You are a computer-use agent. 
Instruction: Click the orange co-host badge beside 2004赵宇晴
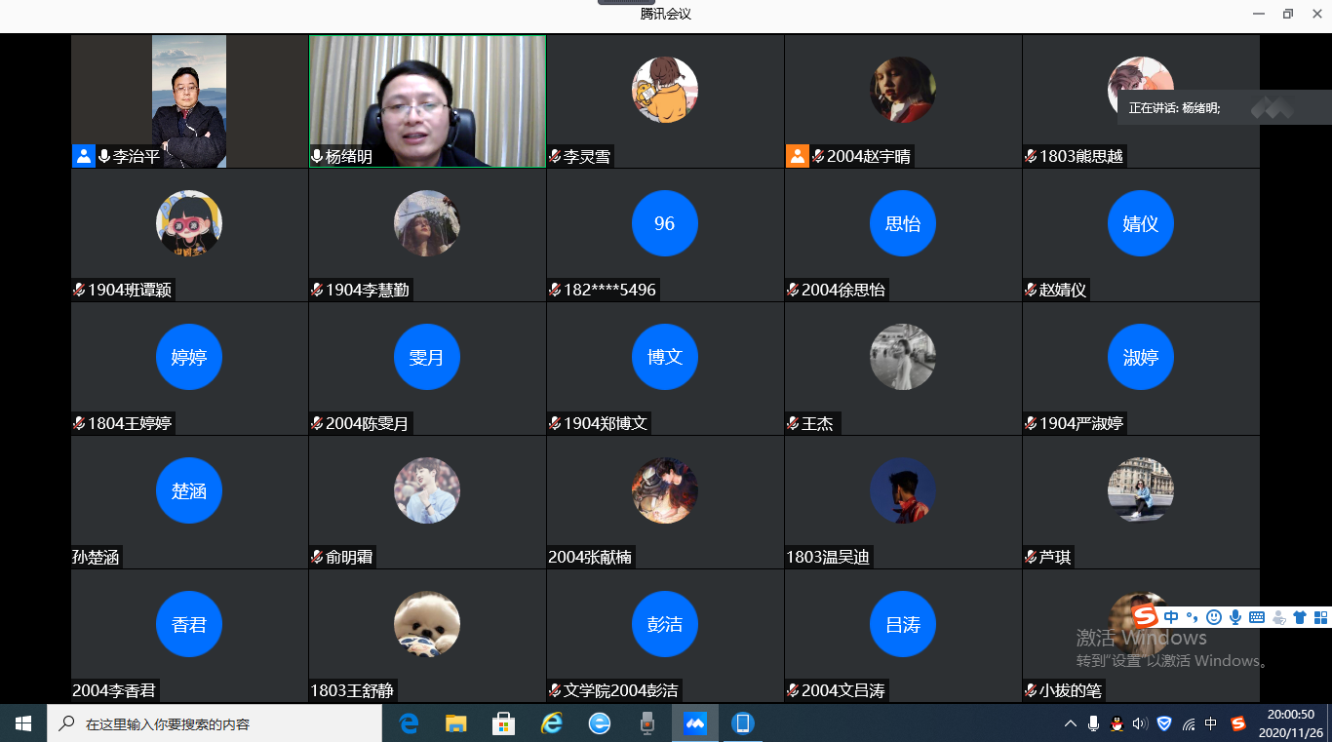tap(798, 156)
